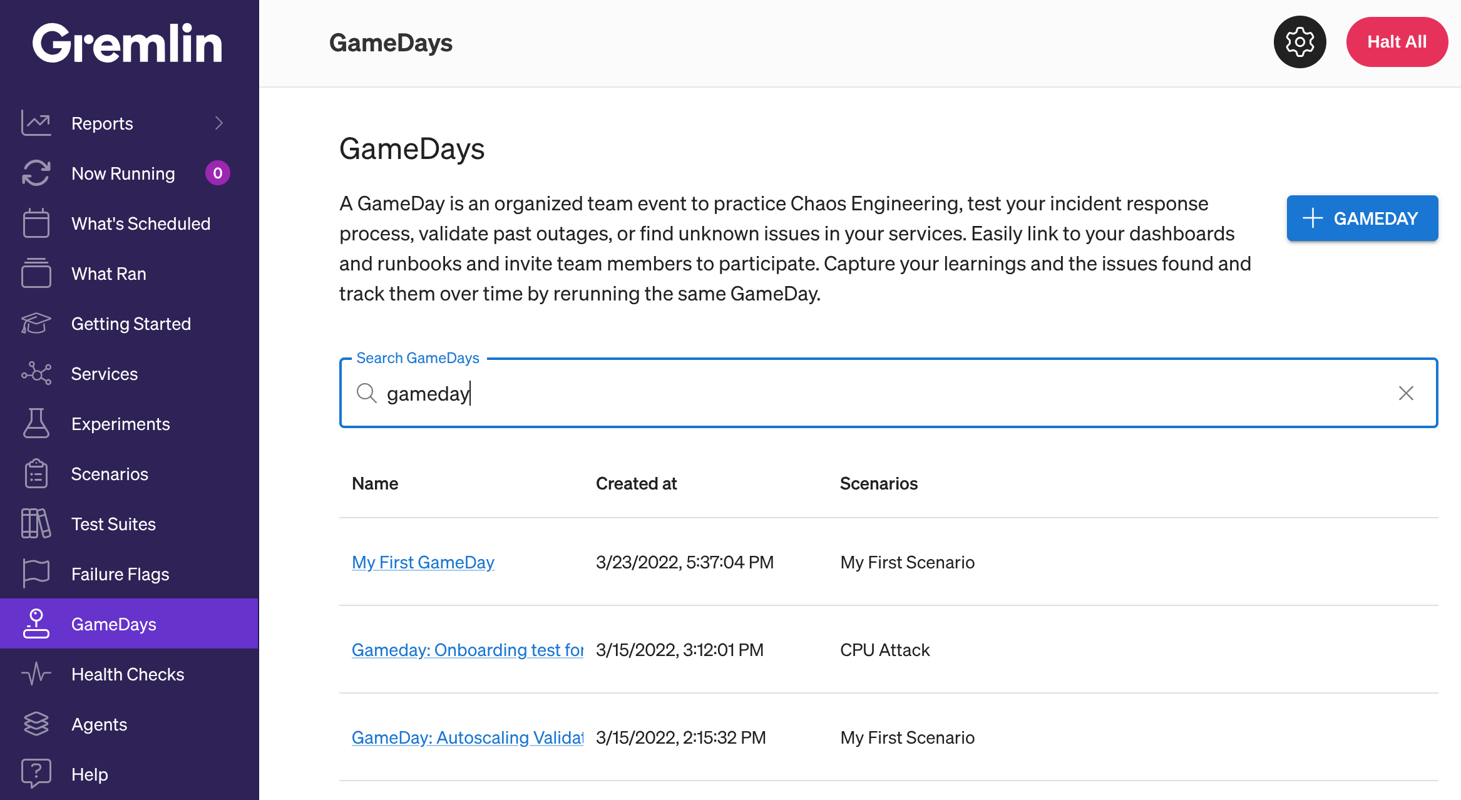
Task: Select GameDays in the sidebar
Action: (x=129, y=623)
